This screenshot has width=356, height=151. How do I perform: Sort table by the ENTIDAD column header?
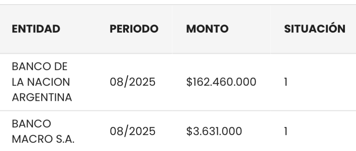coord(36,29)
